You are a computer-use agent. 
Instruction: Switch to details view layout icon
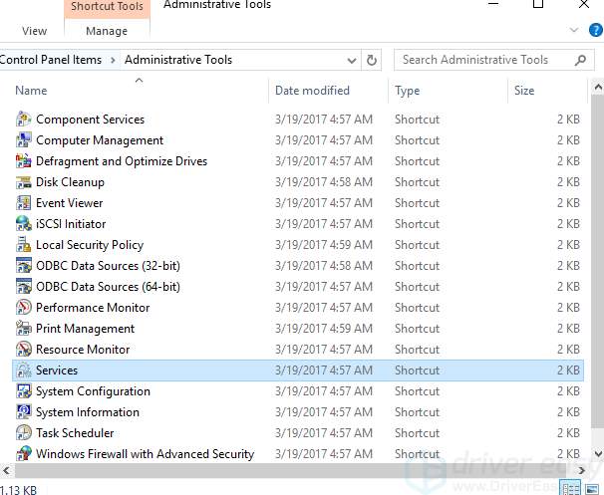pyautogui.click(x=572, y=488)
